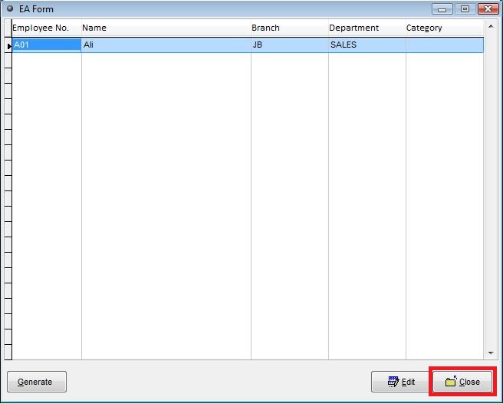Select employee number cell A01
Screen dimensions: 503x404
coord(47,45)
